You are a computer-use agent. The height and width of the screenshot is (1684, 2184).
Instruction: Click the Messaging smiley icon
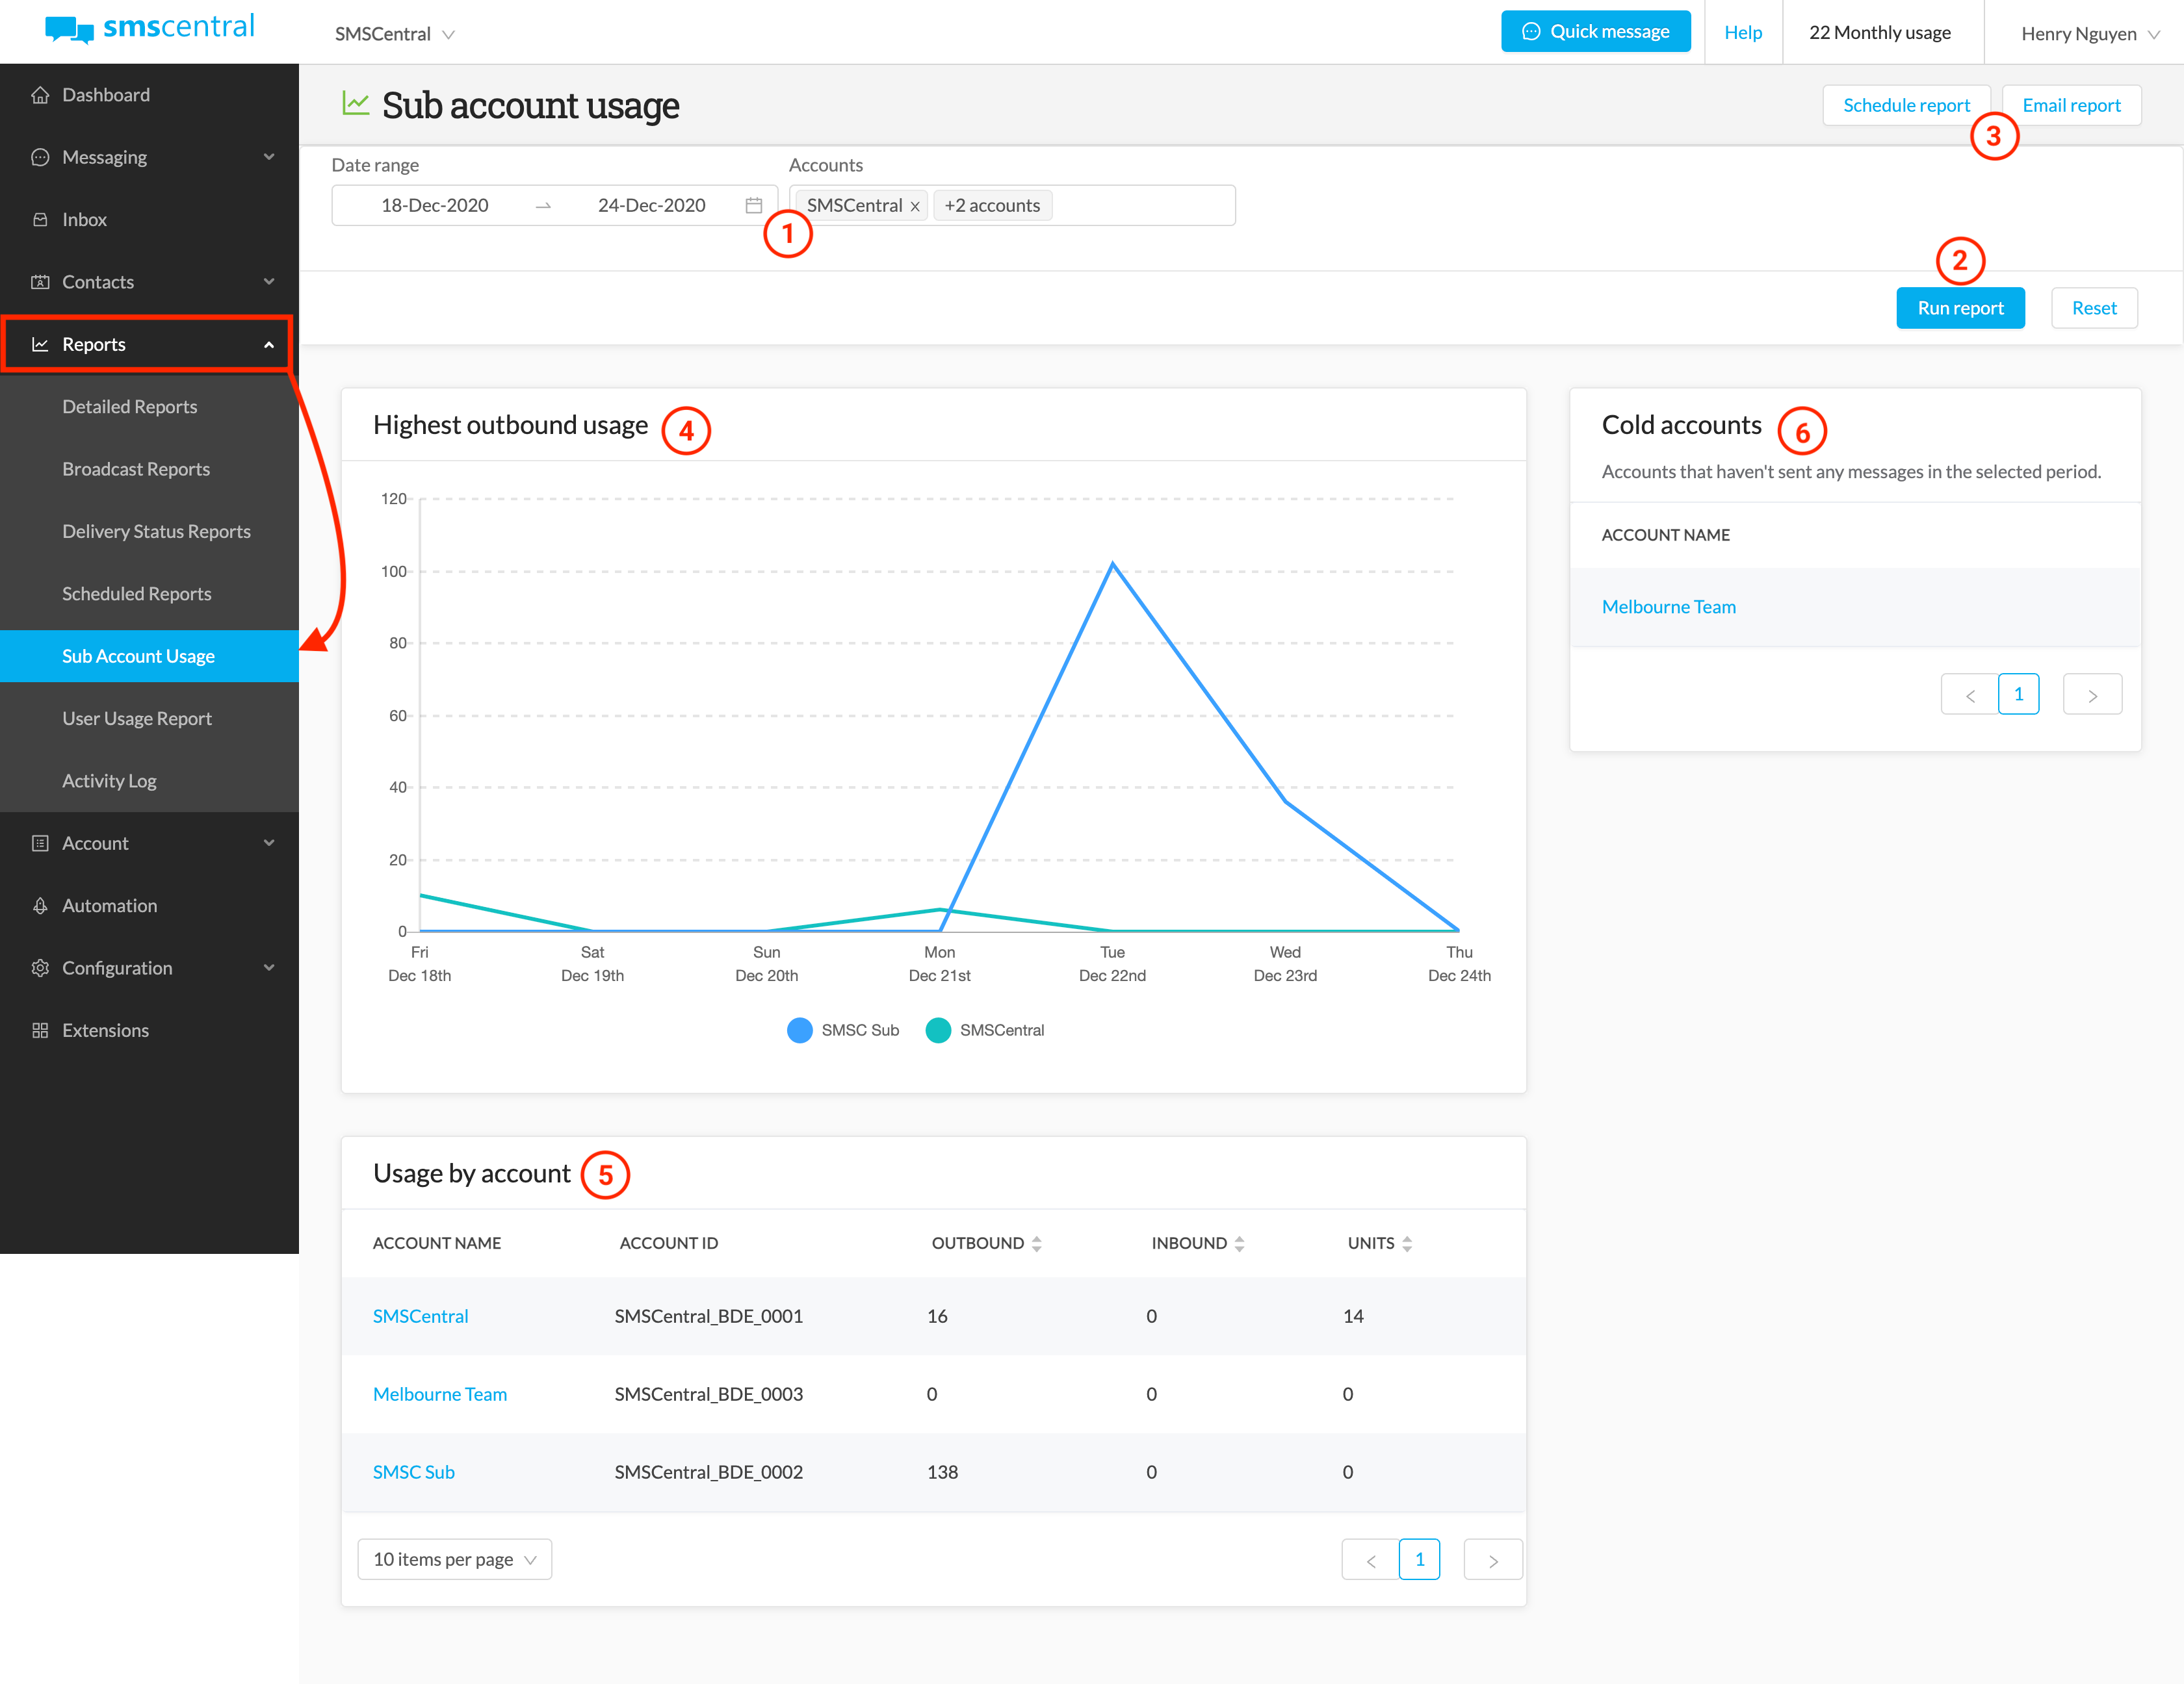click(x=40, y=157)
